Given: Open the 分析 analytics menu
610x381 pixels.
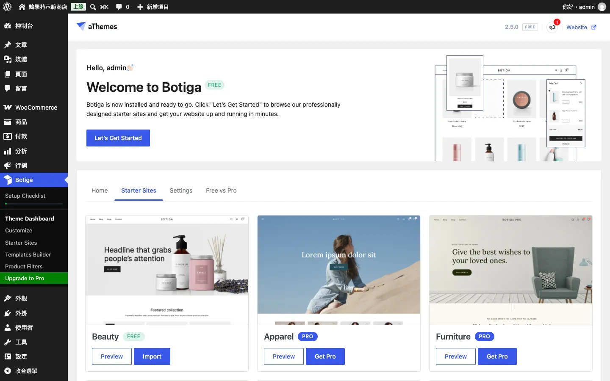Looking at the screenshot, I should click(34, 151).
